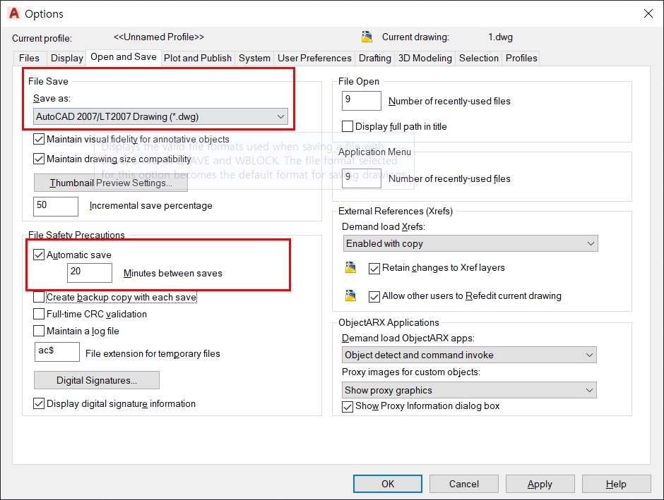Open the System tab
The height and width of the screenshot is (500, 664).
(254, 59)
